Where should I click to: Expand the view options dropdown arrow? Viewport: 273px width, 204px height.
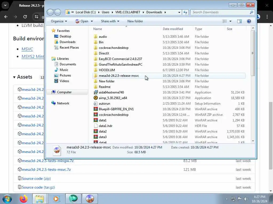point(230,21)
